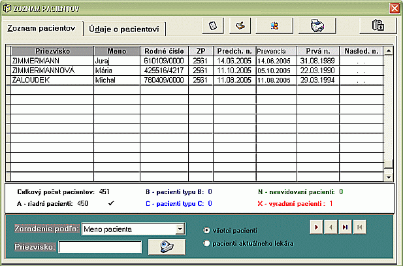Click the date 29.03.1994
Image resolution: width=403 pixels, height=266 pixels.
coord(317,80)
